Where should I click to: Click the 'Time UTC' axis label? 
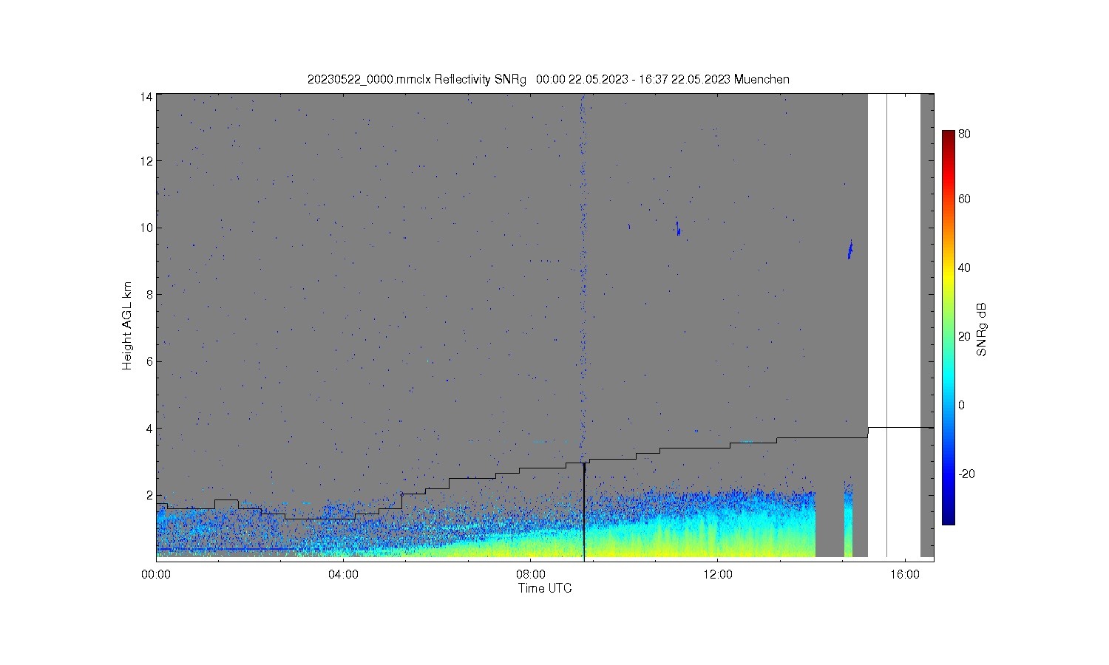point(545,588)
